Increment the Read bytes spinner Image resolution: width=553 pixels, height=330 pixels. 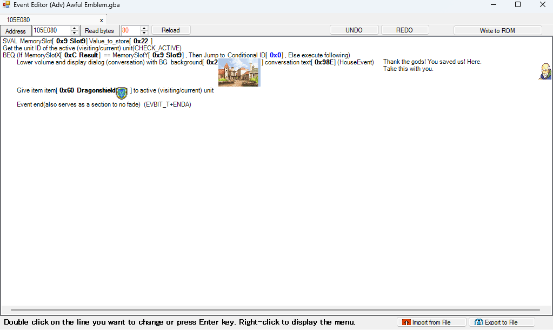pyautogui.click(x=144, y=28)
